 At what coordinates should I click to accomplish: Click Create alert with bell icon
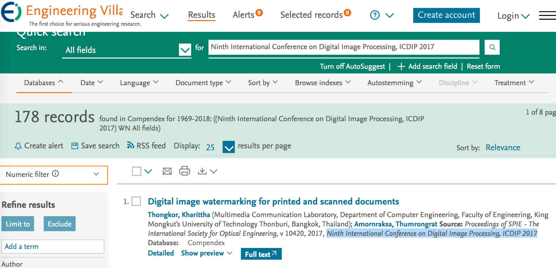pyautogui.click(x=39, y=146)
